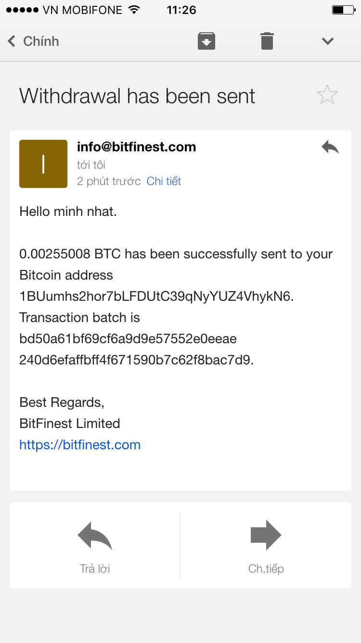The image size is (361, 643).
Task: Tap the Wi-Fi icon in the status bar
Action: [x=135, y=10]
